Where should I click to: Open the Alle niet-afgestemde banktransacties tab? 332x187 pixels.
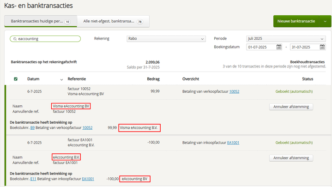110,21
